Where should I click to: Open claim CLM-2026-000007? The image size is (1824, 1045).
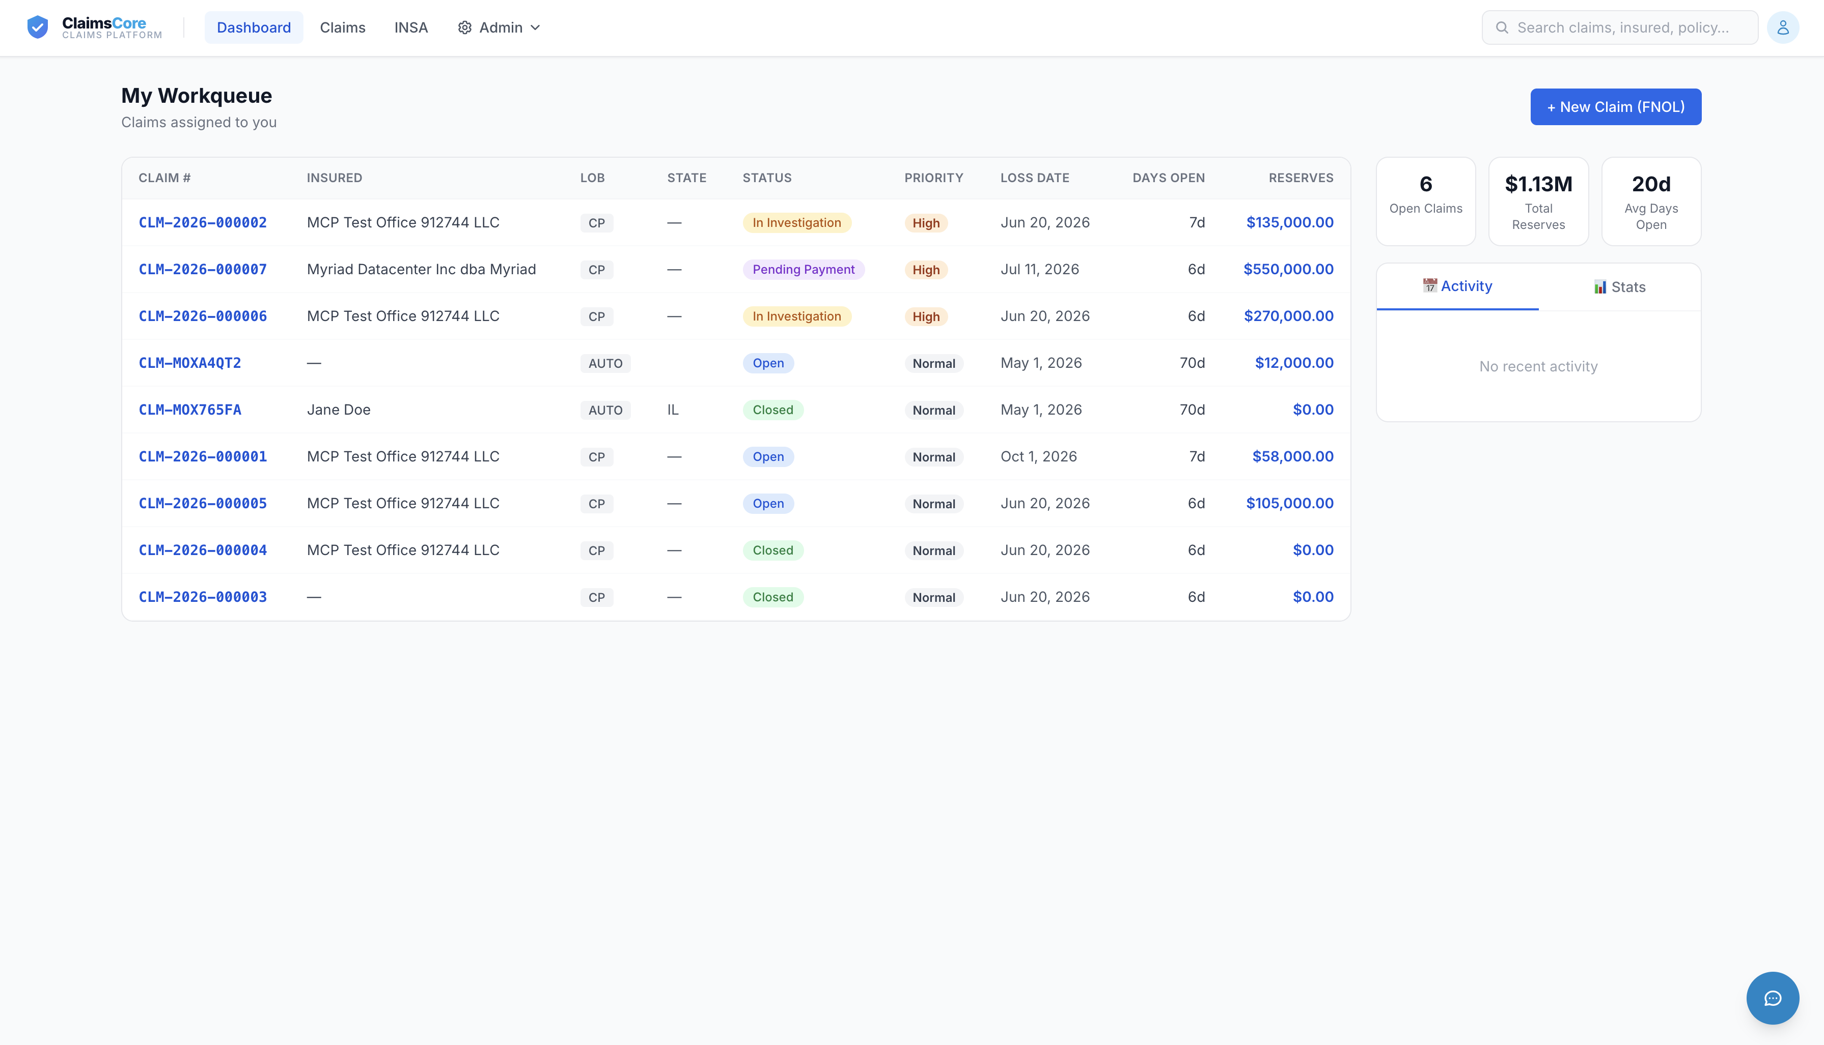click(203, 269)
